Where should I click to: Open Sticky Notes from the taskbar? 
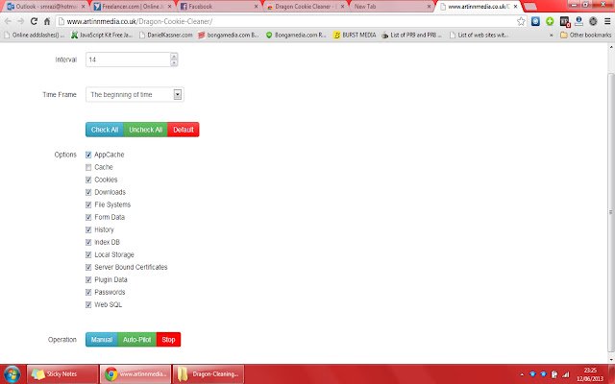62,373
